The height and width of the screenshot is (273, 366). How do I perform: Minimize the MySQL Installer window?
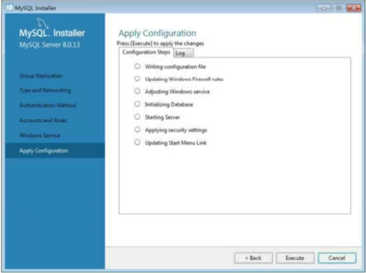tap(324, 8)
